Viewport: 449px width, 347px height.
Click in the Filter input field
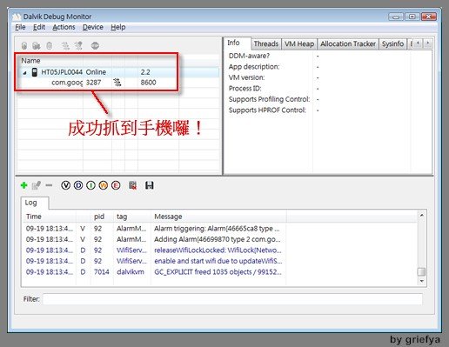coord(232,299)
